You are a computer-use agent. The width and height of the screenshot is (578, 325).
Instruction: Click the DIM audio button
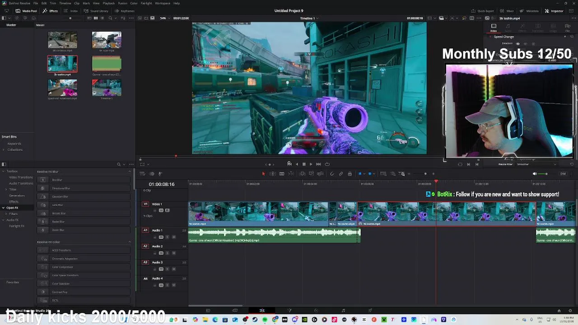(x=563, y=174)
